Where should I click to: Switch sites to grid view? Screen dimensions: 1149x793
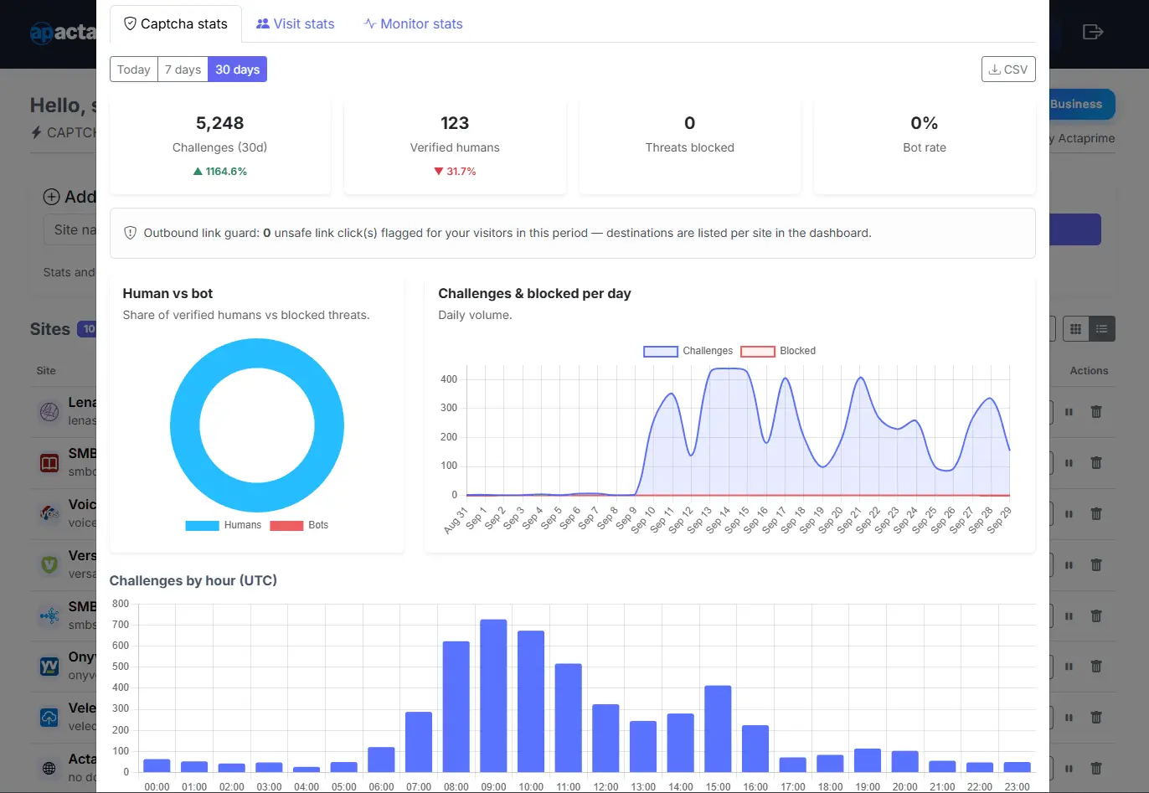pyautogui.click(x=1076, y=329)
